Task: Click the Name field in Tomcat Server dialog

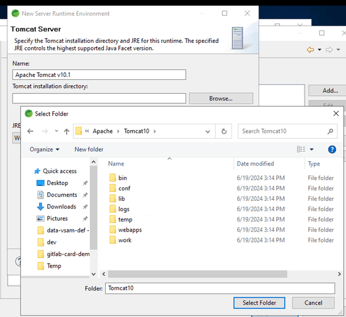Action: tap(99, 75)
